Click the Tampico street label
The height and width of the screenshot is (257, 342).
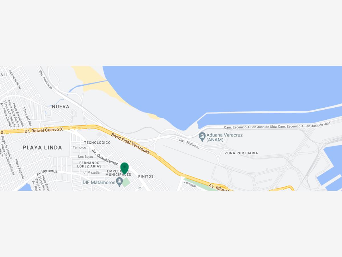pos(80,148)
